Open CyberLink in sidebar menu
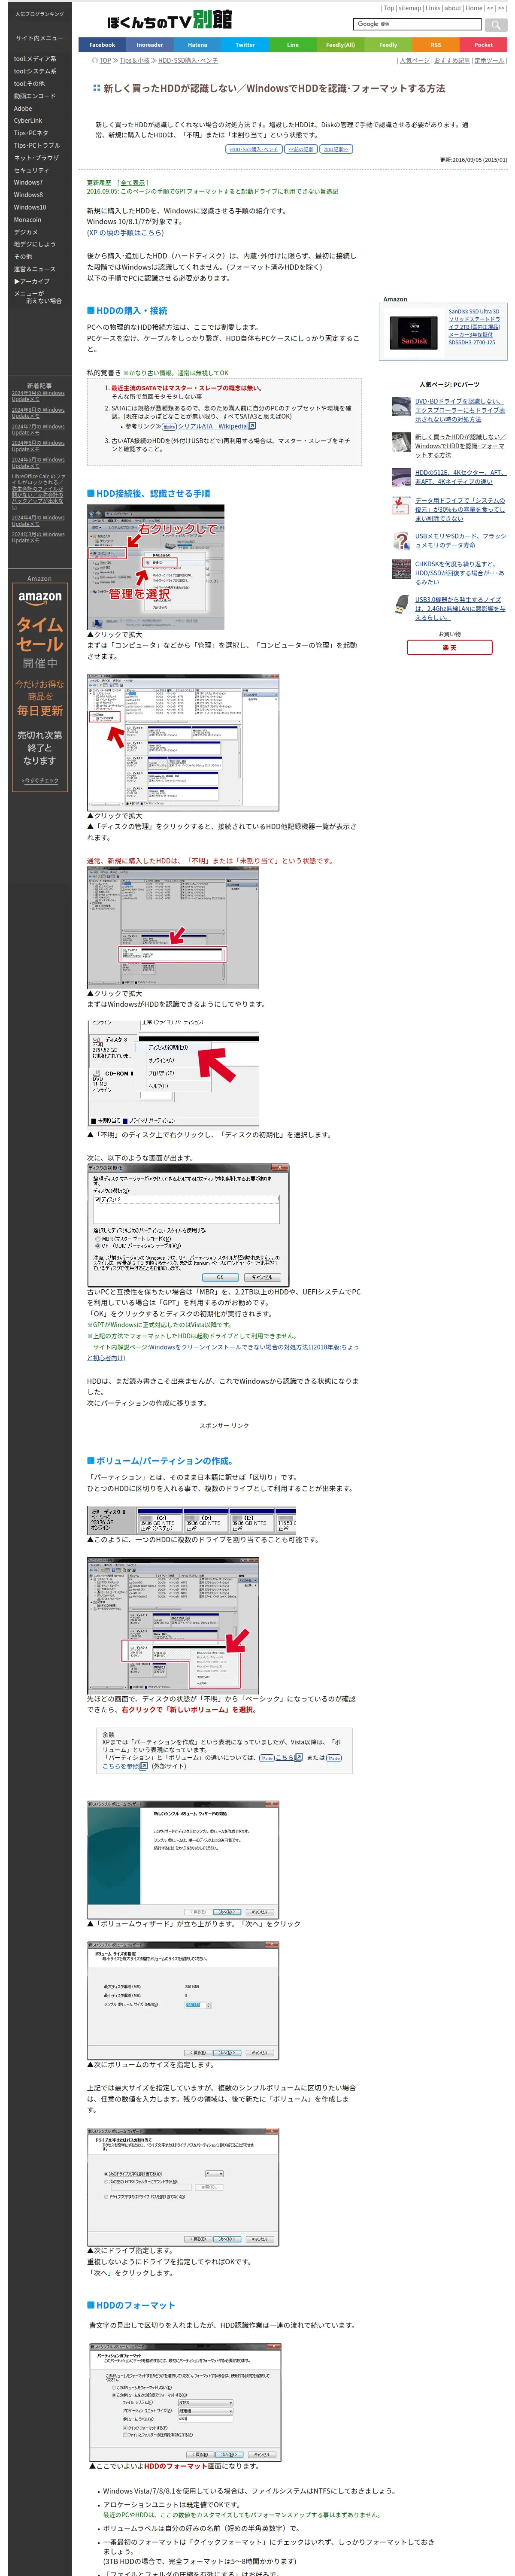The image size is (515, 2576). [28, 121]
